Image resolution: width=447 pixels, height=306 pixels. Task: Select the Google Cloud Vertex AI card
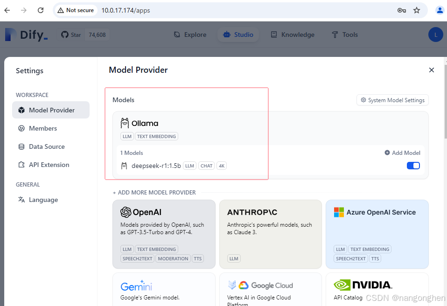pos(271,290)
